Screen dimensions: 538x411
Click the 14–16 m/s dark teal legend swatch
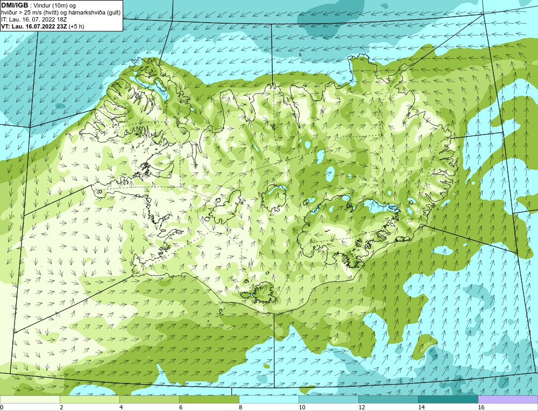click(x=448, y=399)
